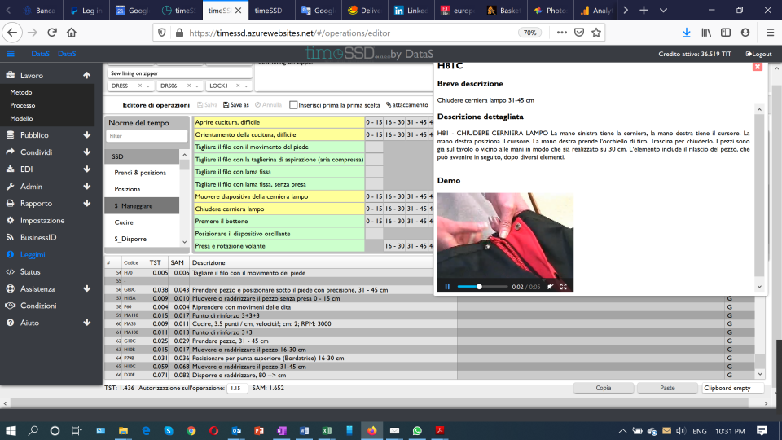782x440 pixels.
Task: Open Excel from the taskbar
Action: (x=327, y=430)
